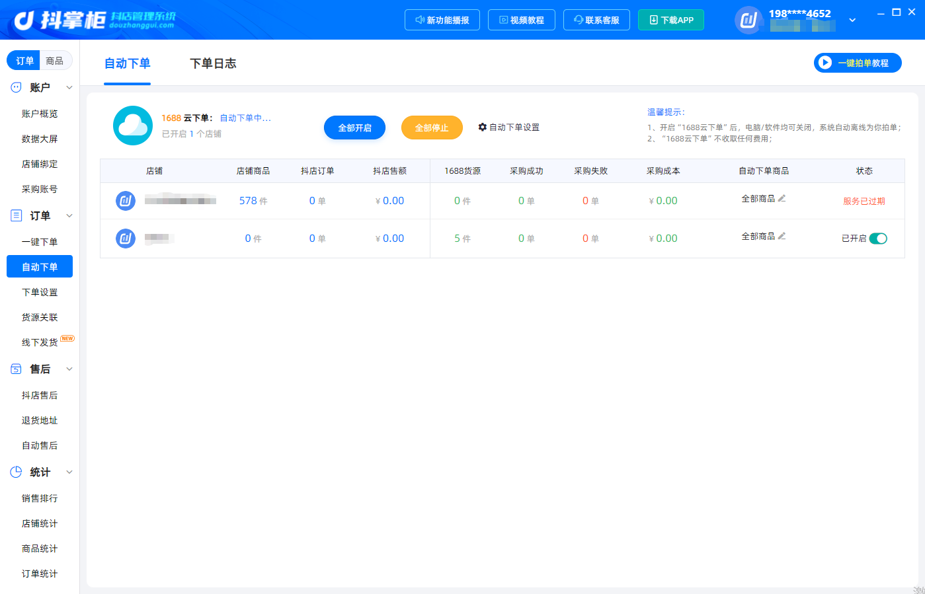Click the download icon on 下载APP
Image resolution: width=925 pixels, height=594 pixels.
tap(654, 20)
